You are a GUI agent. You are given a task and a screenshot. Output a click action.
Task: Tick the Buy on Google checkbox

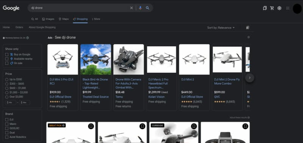(x=7, y=54)
